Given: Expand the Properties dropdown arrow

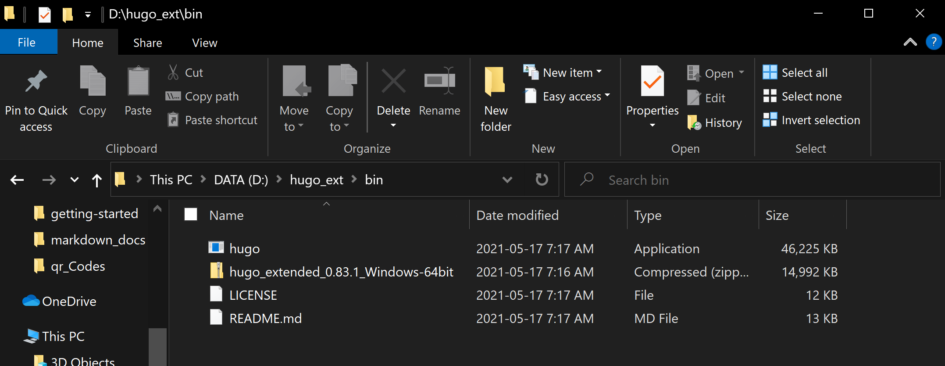Looking at the screenshot, I should 652,126.
